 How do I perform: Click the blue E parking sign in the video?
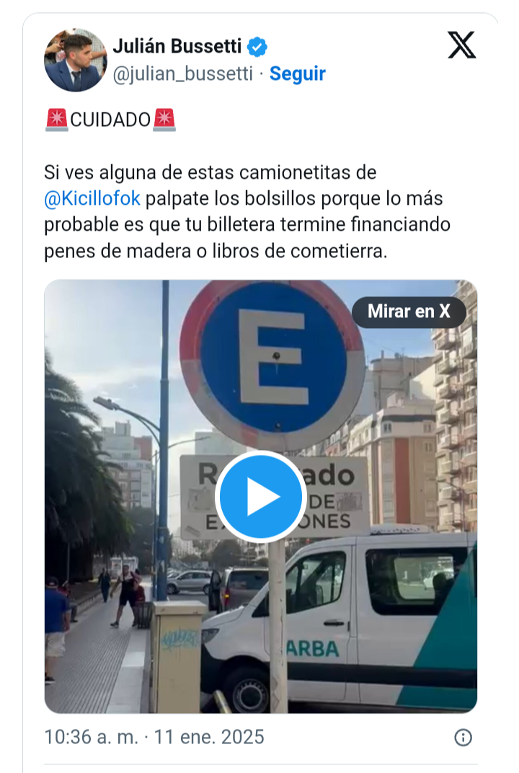[272, 365]
